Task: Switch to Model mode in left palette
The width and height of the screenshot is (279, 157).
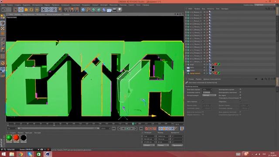Action: tap(3, 23)
